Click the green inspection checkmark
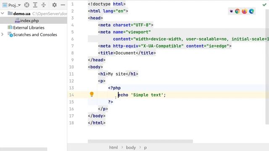 pyautogui.click(x=264, y=5)
